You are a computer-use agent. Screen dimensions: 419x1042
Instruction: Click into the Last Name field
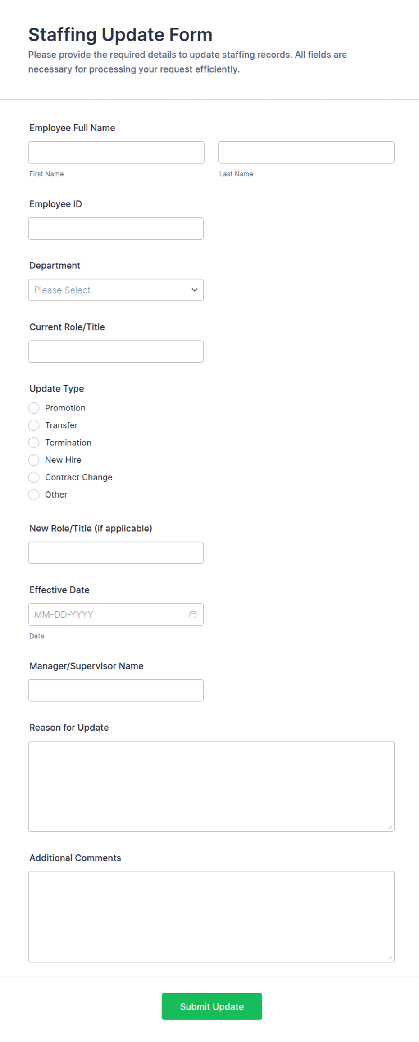[x=306, y=152]
